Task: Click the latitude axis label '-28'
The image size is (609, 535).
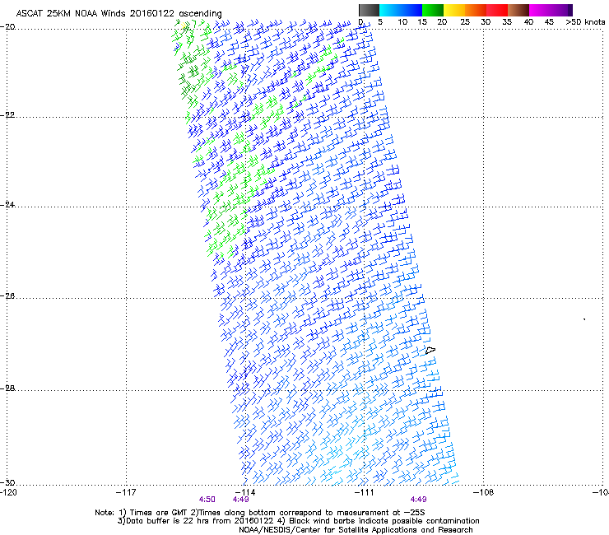Action: click(x=7, y=388)
